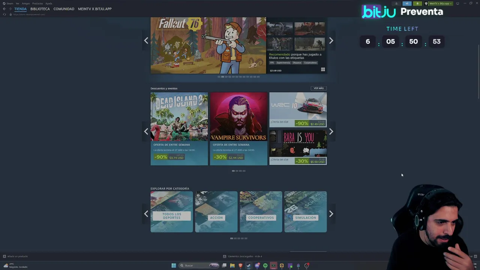Click the -30% discount on Vampire Survivors

click(220, 157)
